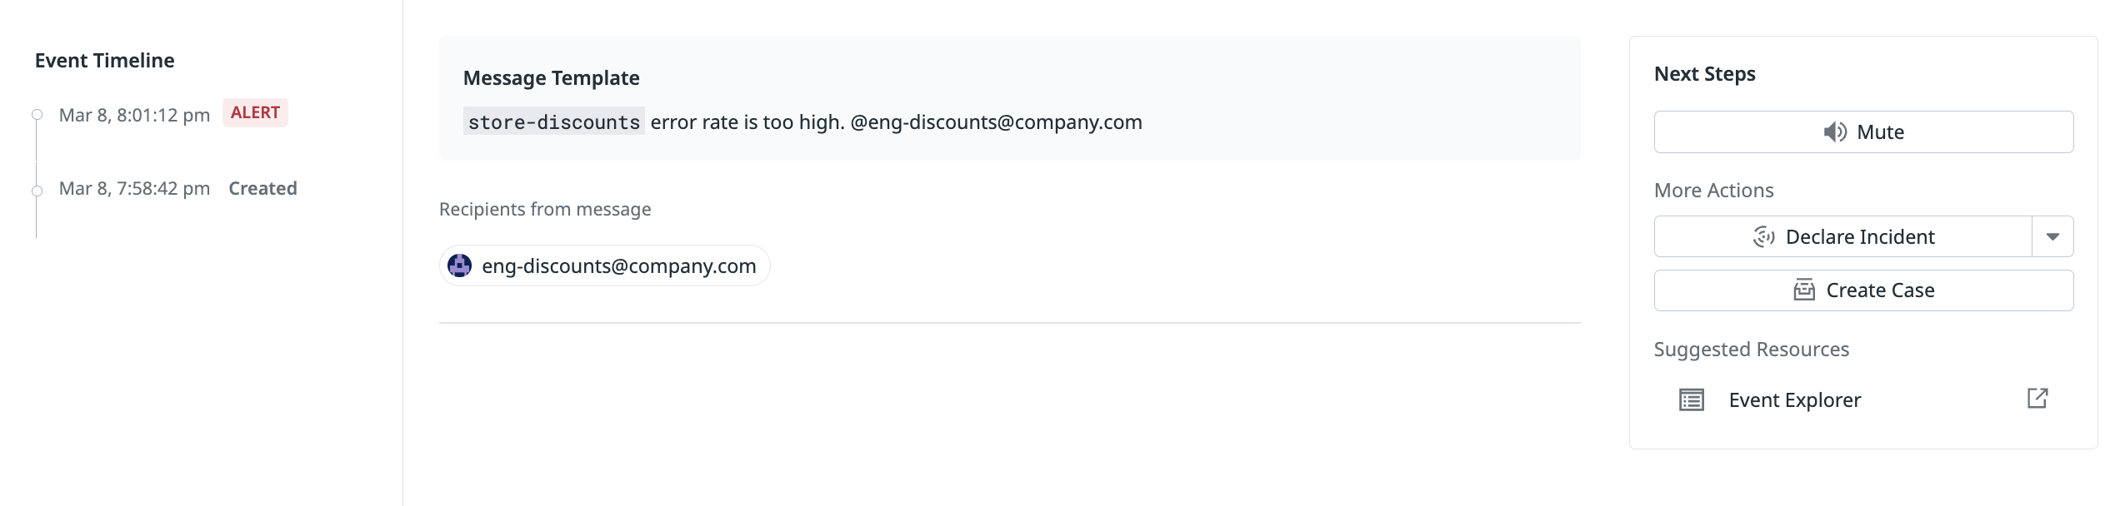Screen dimensions: 2110x506
Task: Click the Event Explorer list icon
Action: pos(1692,400)
